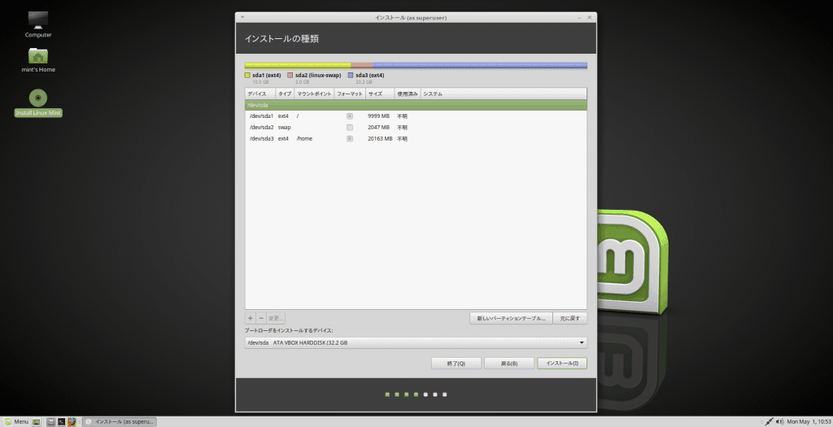Sort by the タイプ column header
Viewport: 833px width, 427px height.
(285, 94)
